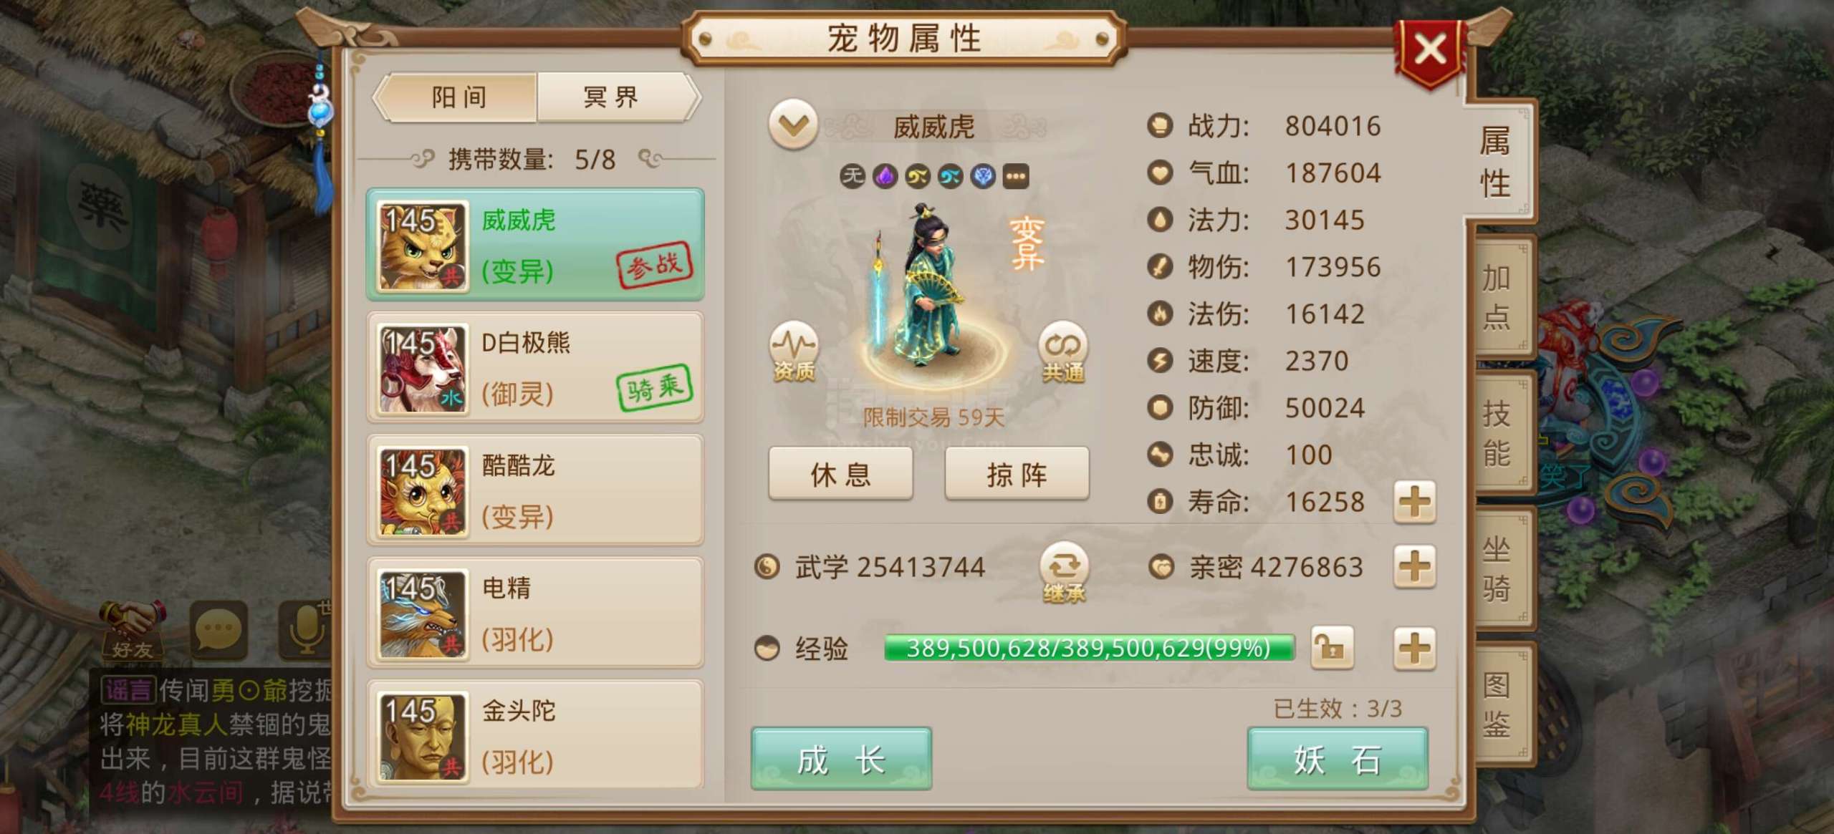
Task: Switch to the 阳间 realm tab
Action: point(458,97)
